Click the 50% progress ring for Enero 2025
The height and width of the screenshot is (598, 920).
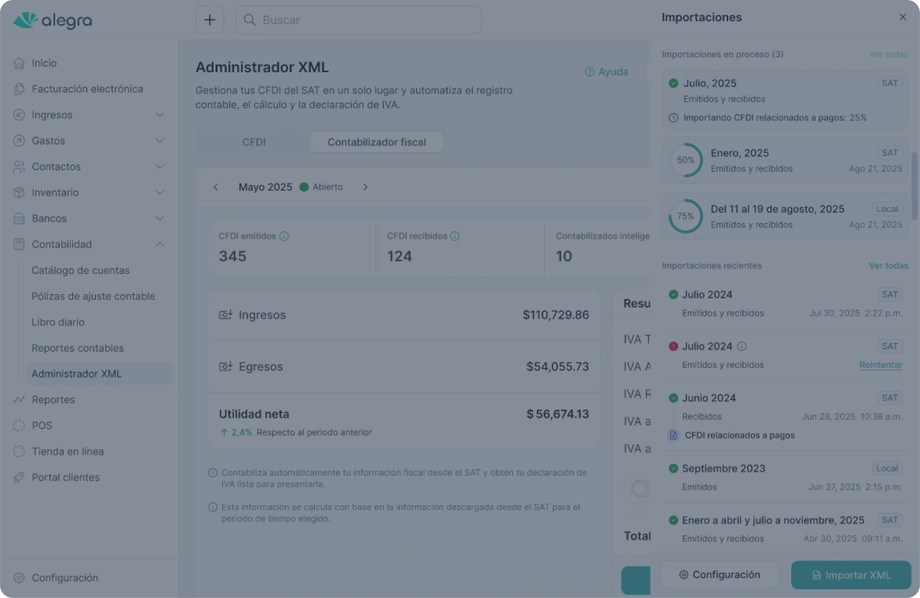685,160
